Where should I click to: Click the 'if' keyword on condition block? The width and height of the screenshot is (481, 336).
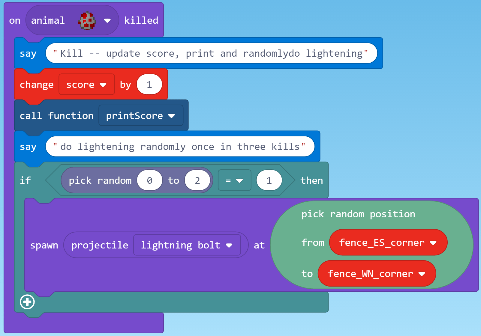click(25, 180)
